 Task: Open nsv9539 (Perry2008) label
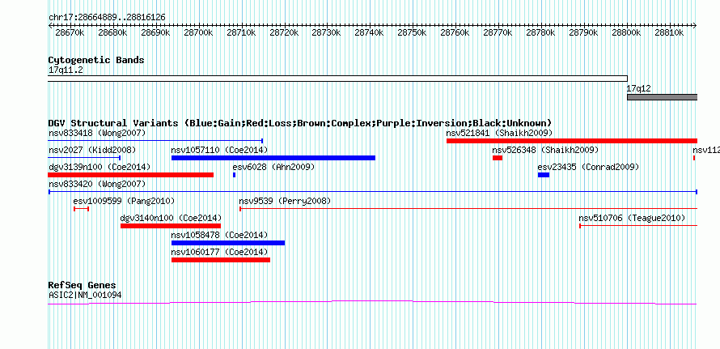(x=285, y=202)
